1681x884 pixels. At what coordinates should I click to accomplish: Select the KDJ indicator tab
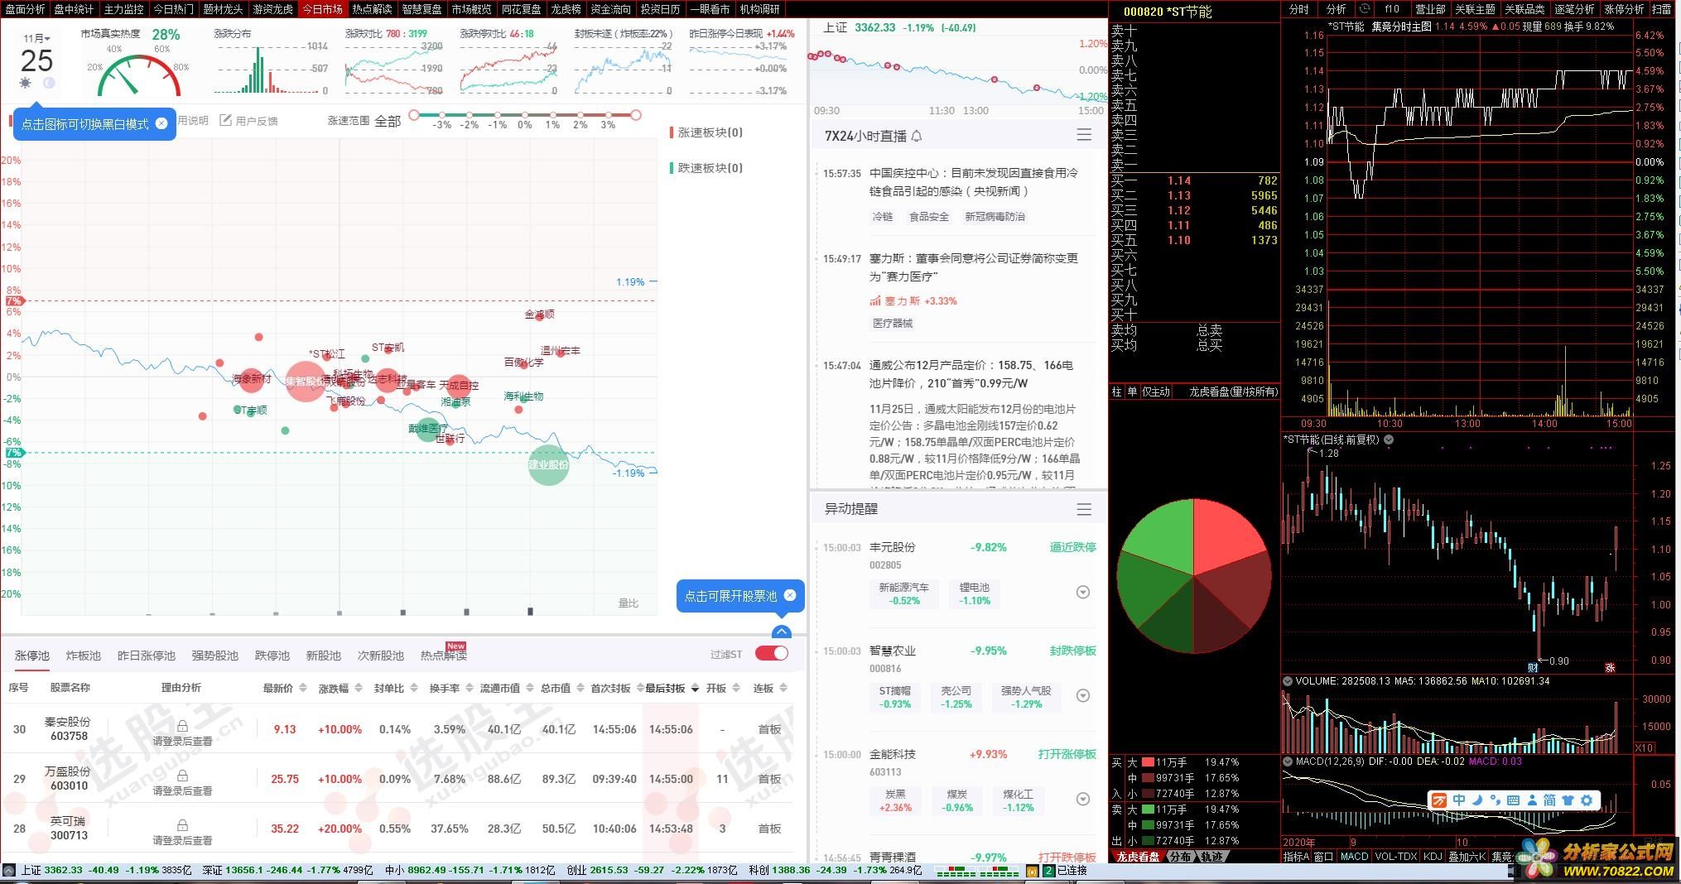coord(1432,857)
